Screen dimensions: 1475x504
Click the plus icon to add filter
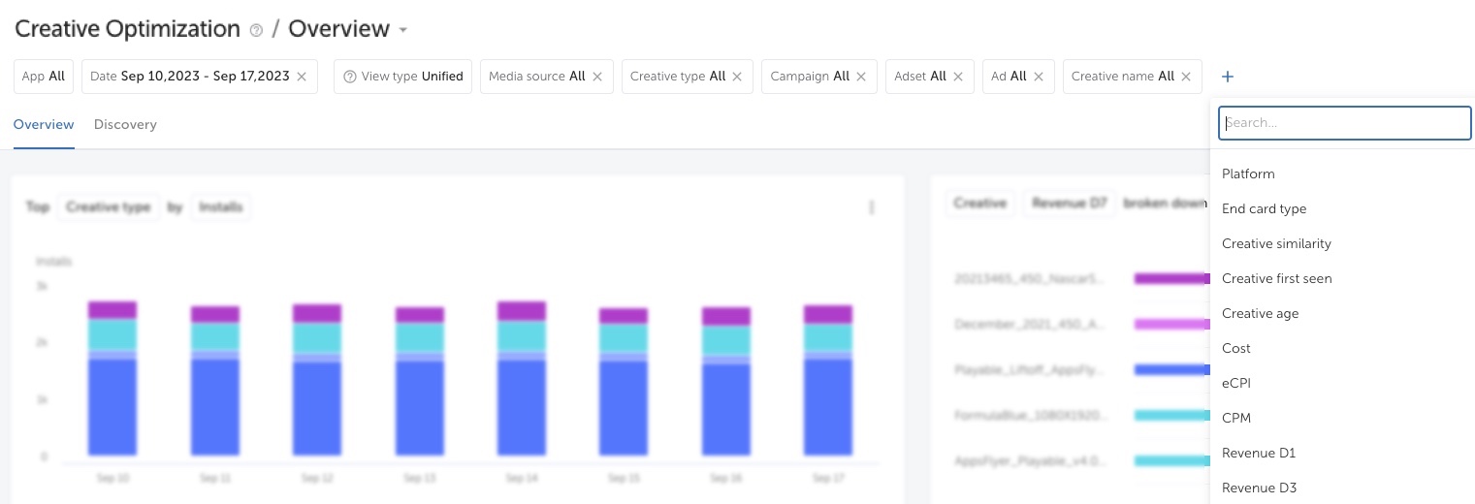[x=1228, y=77]
